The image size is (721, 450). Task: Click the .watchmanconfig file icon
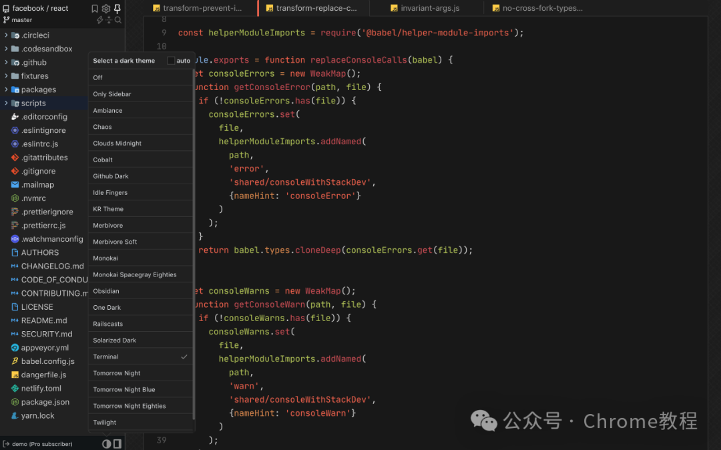(x=15, y=239)
